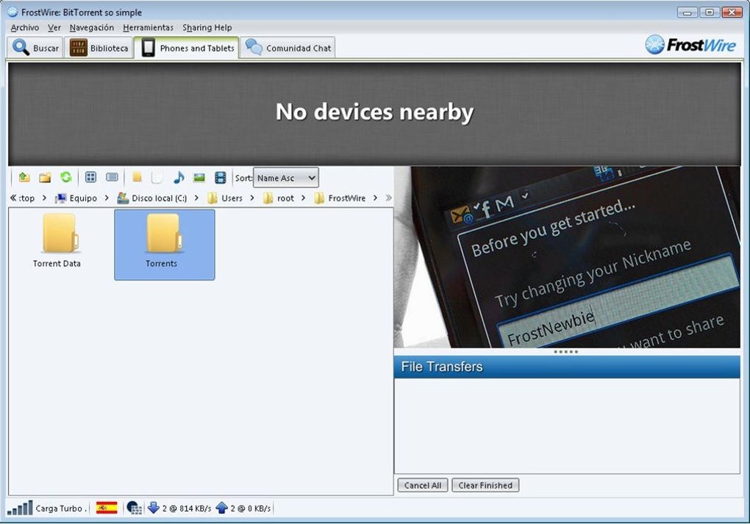Click the go-up-one-folder toolbar icon
Viewport: 750px width, 524px height.
click(24, 178)
